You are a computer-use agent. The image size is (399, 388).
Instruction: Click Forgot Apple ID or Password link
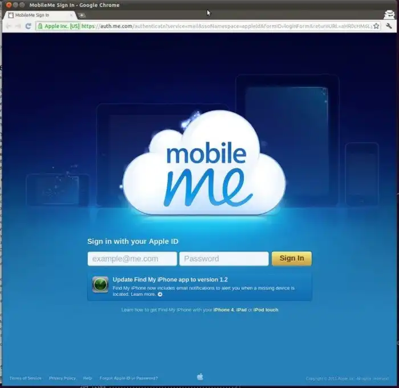point(129,378)
